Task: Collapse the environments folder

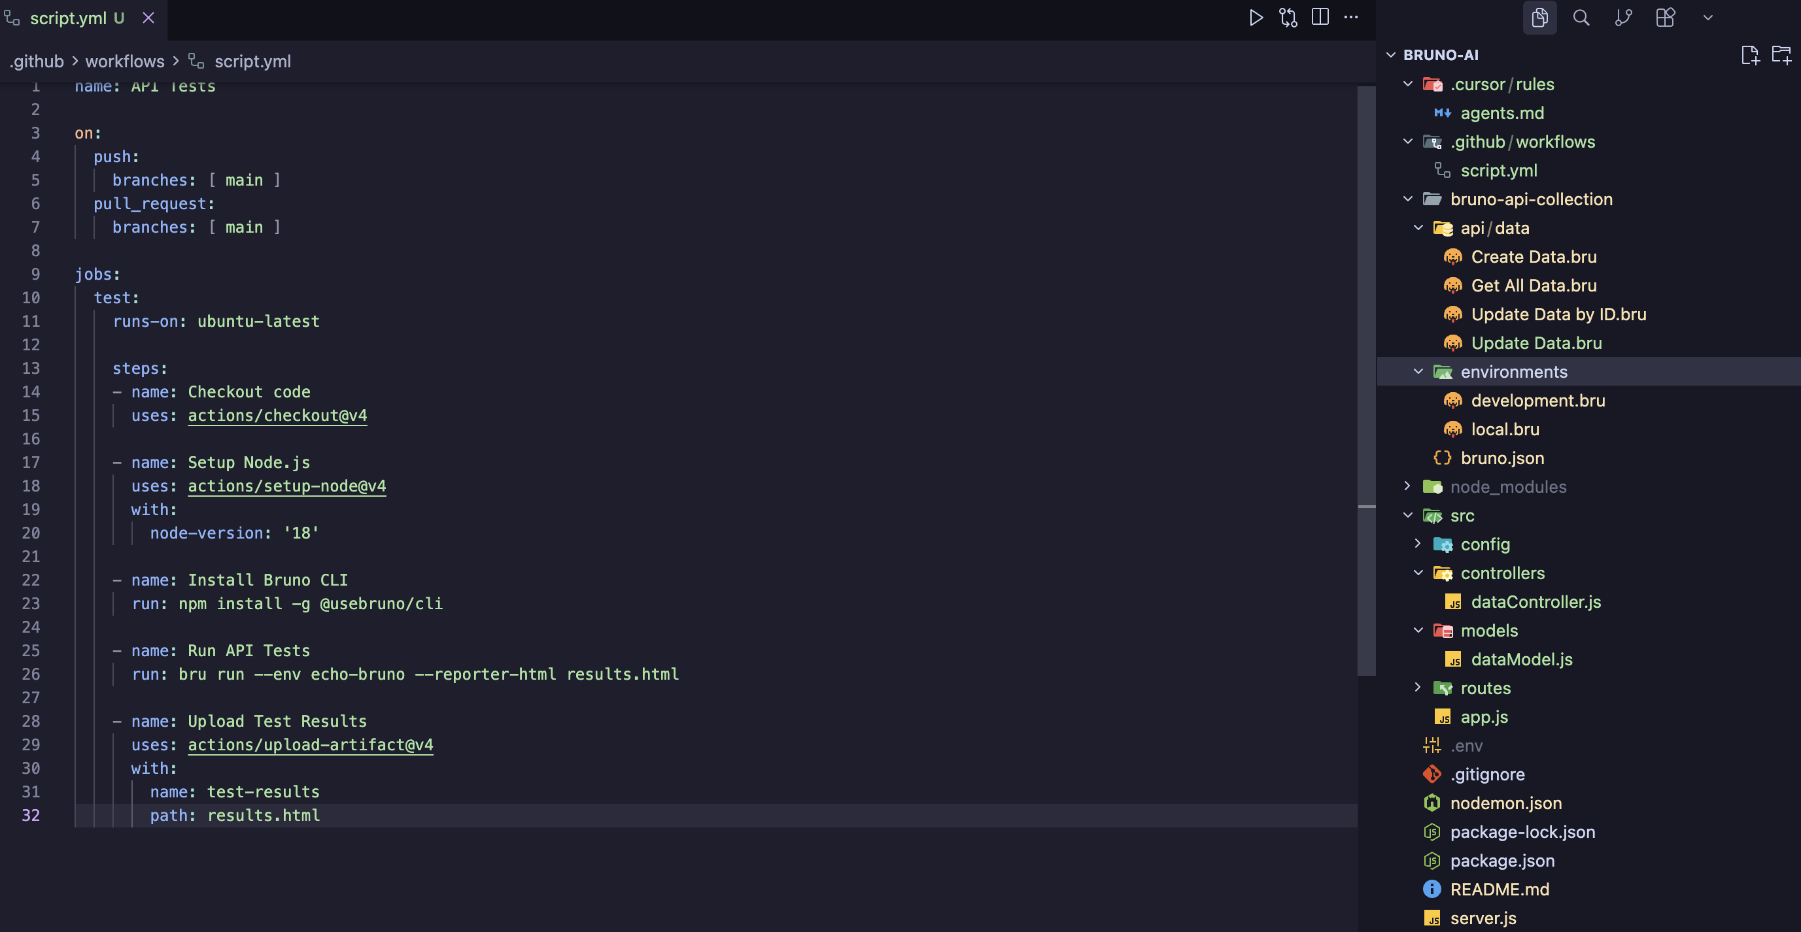Action: click(x=1417, y=372)
